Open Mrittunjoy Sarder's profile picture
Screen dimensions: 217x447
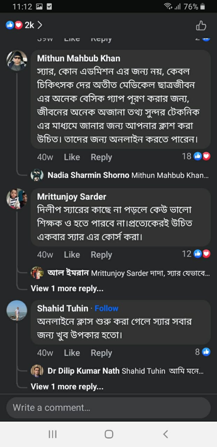[x=17, y=199]
